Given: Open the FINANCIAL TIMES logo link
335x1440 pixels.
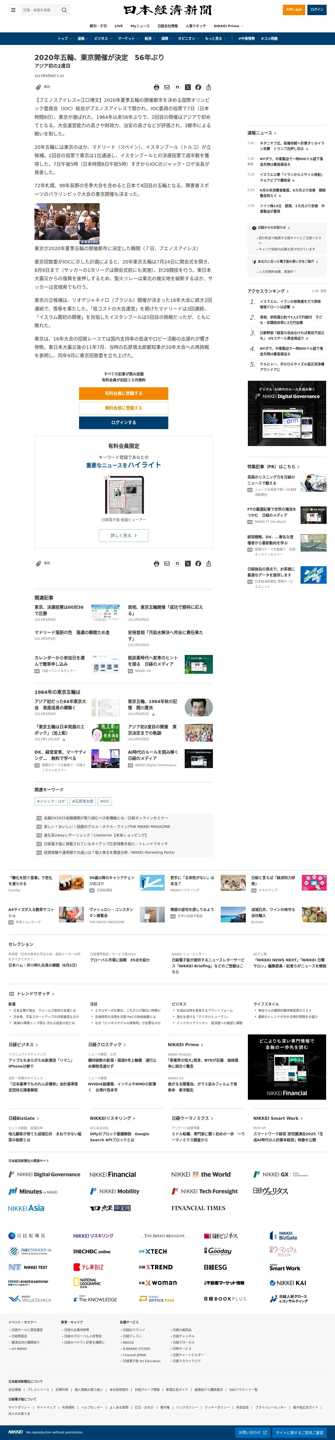Looking at the screenshot, I should (198, 1208).
